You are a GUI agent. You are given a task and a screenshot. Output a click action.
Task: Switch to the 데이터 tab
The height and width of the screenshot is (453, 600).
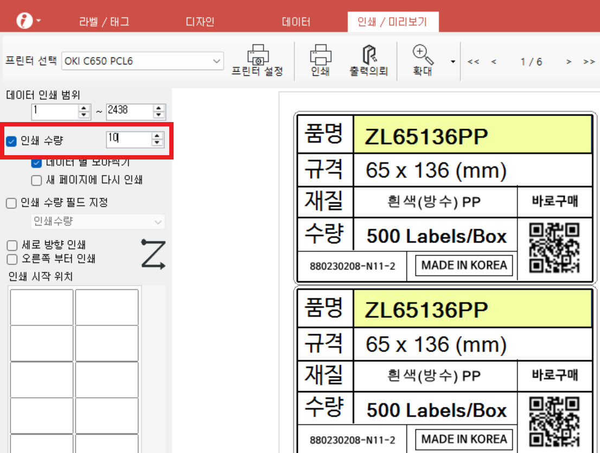pyautogui.click(x=296, y=22)
